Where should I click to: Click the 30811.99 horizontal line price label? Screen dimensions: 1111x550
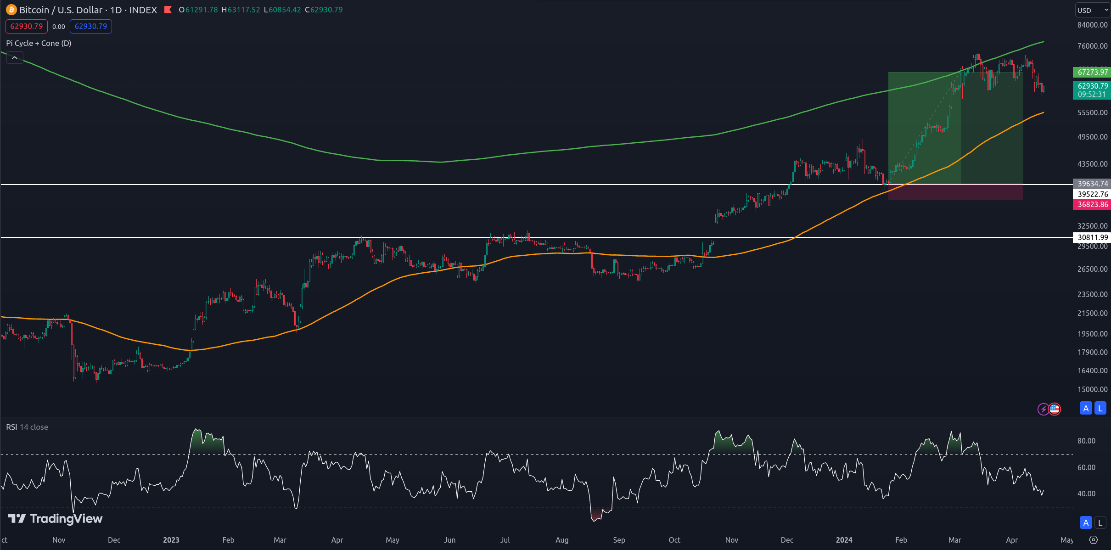pos(1092,237)
